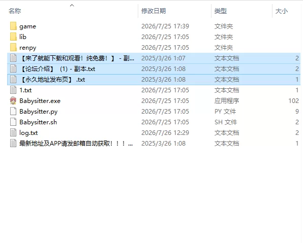This screenshot has height=243, width=303.
Task: Click the log.txt document icon
Action: 13,133
